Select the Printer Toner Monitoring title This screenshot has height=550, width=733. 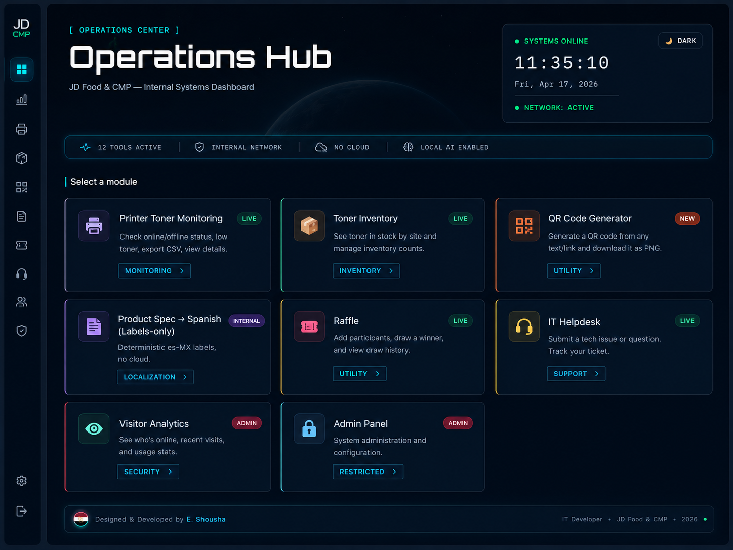pos(171,218)
